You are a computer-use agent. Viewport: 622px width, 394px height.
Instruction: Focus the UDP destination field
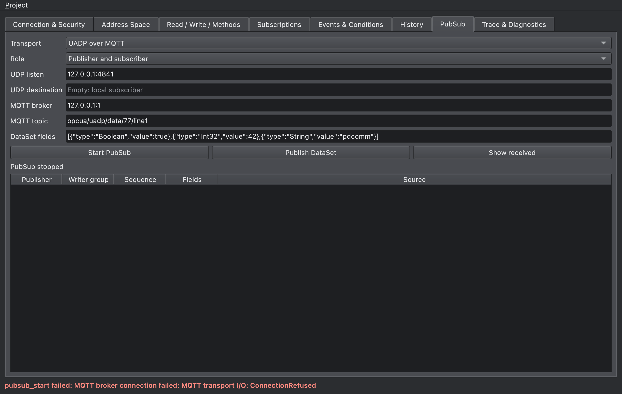click(338, 90)
